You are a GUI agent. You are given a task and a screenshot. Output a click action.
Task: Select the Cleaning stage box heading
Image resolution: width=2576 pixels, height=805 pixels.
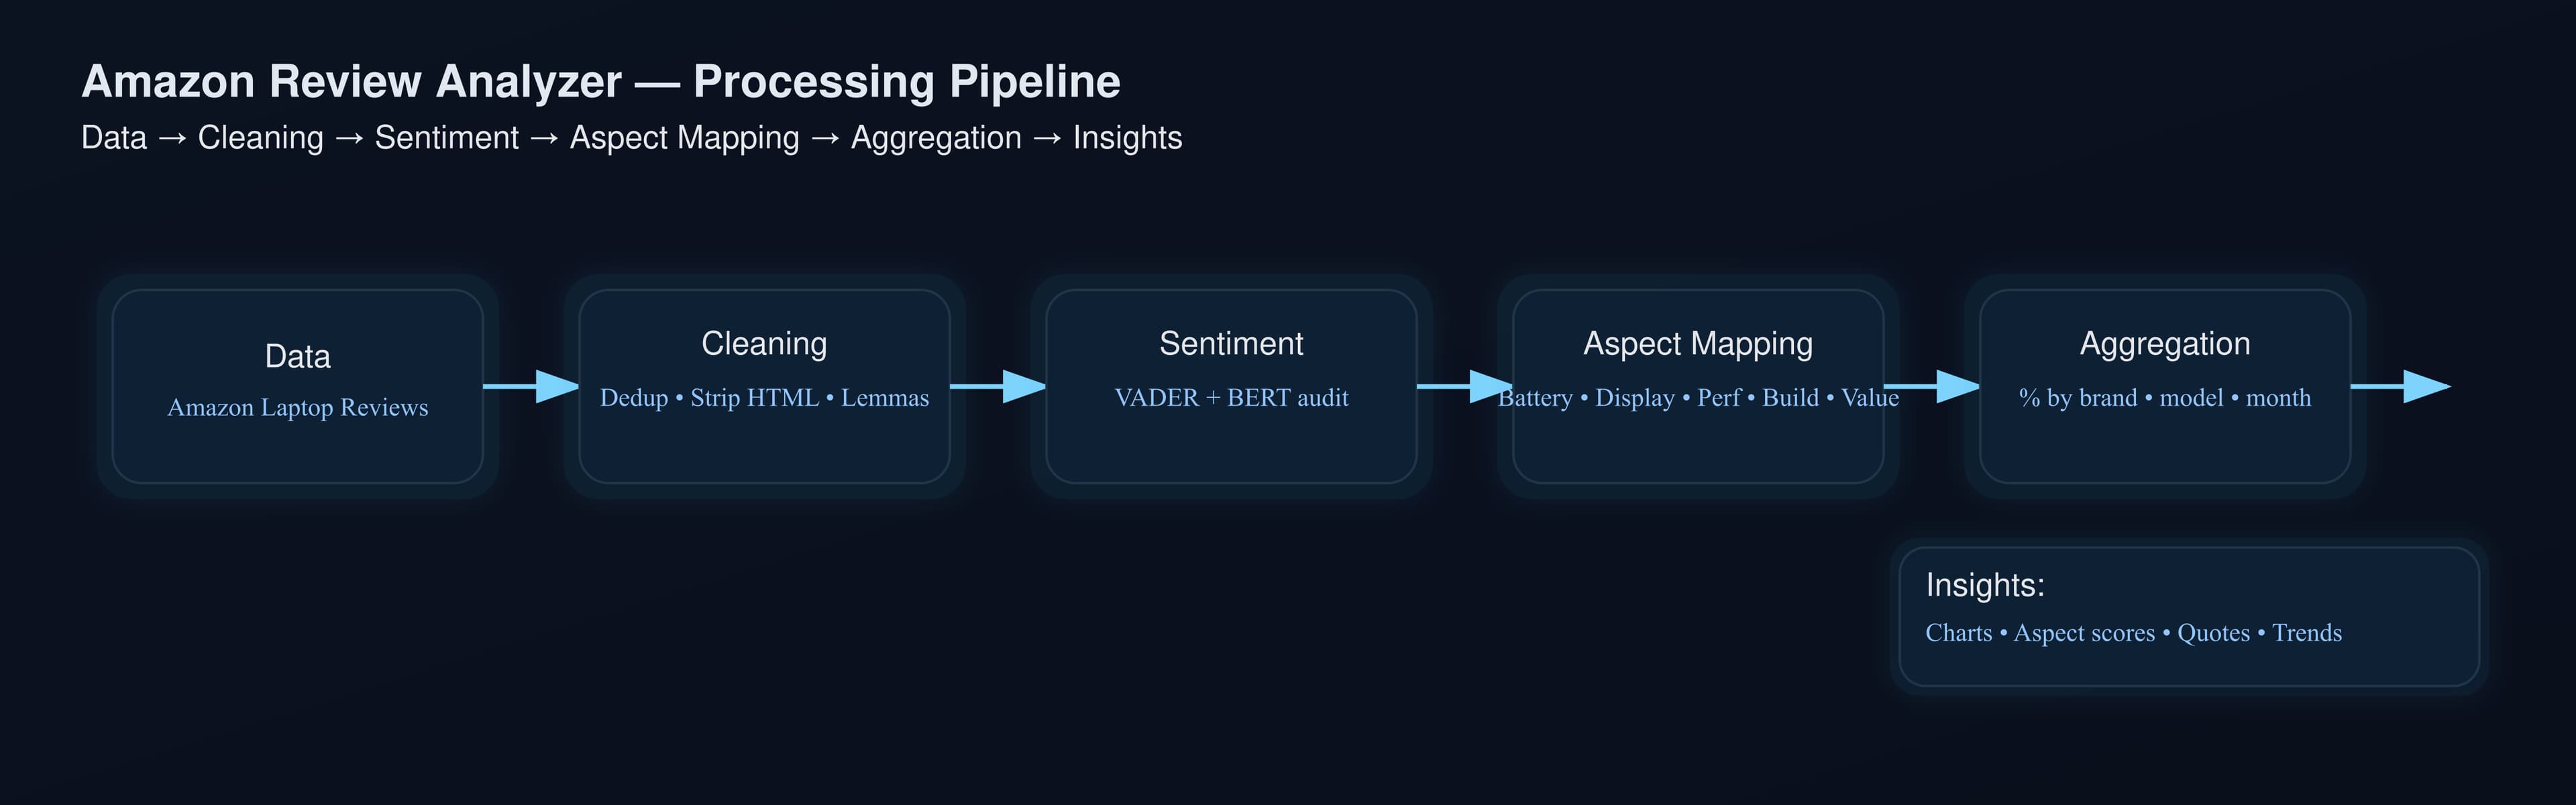tap(764, 343)
